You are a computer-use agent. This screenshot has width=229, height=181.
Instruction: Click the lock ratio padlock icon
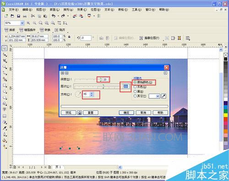[x=69, y=37]
